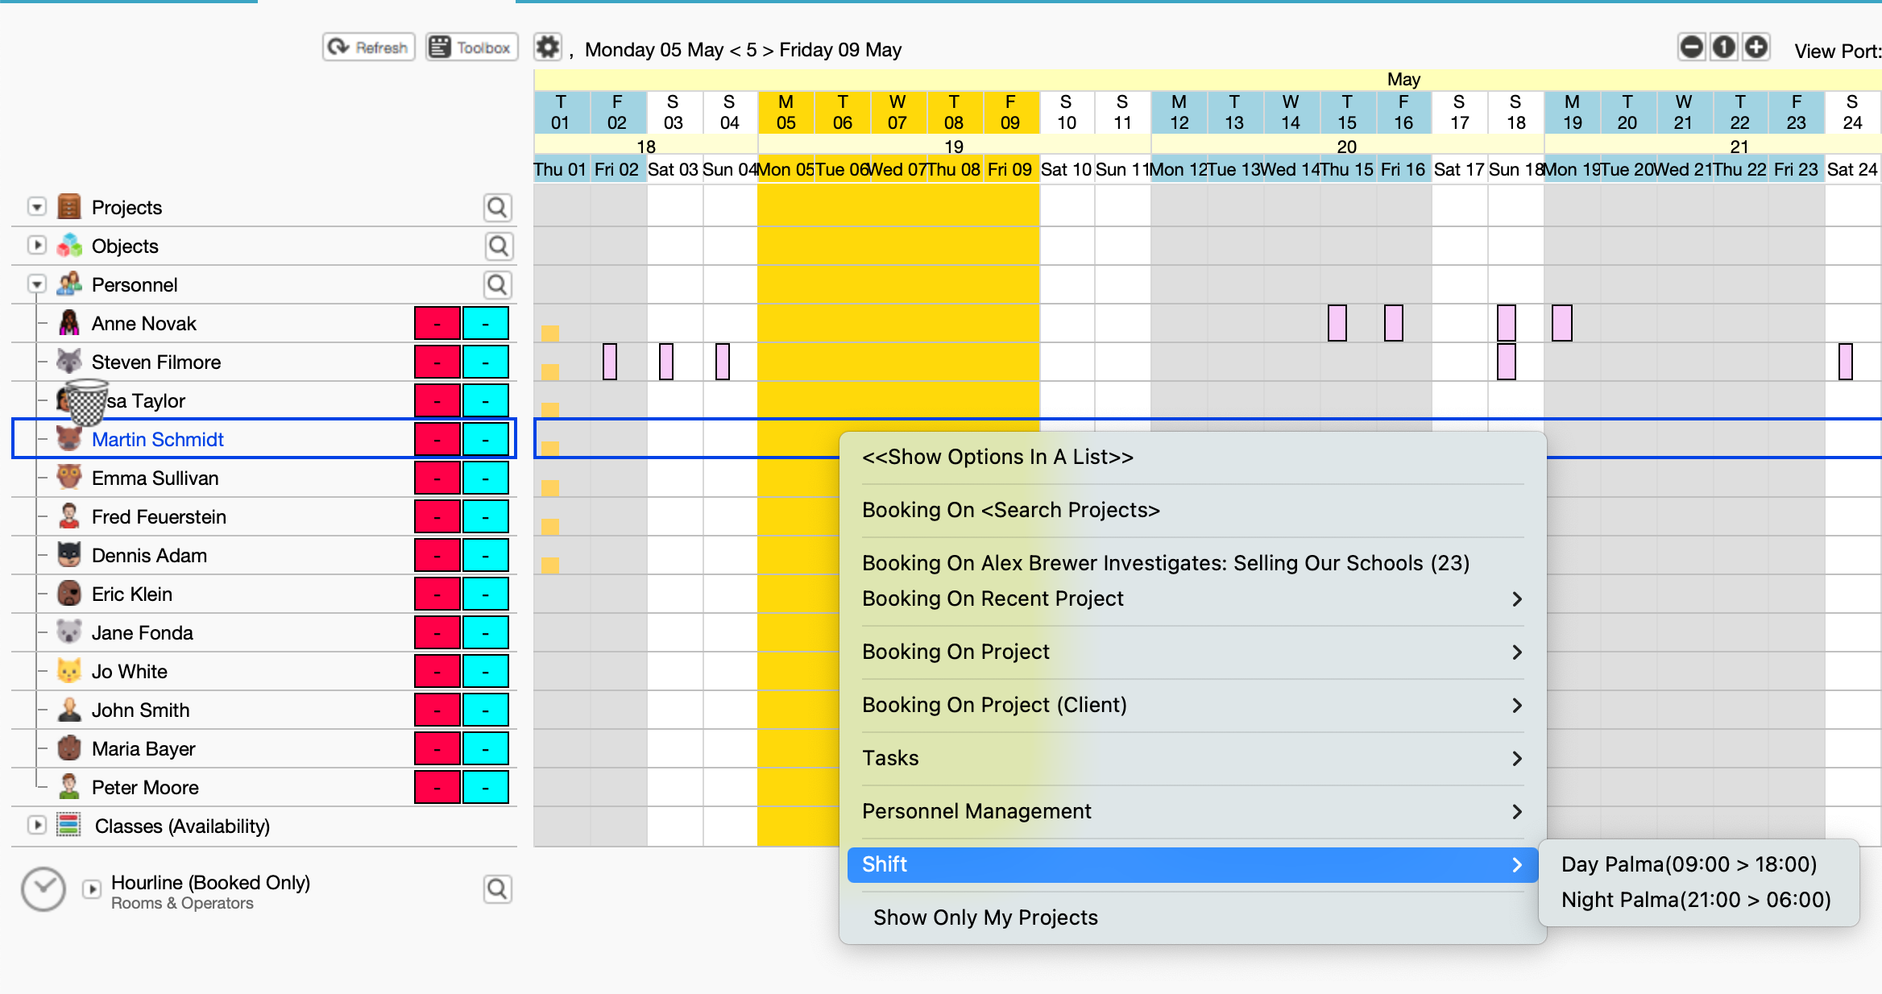Click the Refresh button
1882x994 pixels.
pyautogui.click(x=369, y=48)
